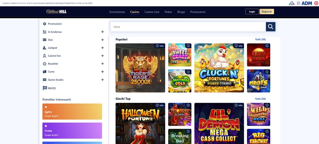Open Tutti (36) for Popolari
Viewport: 319px width, 144px height.
(260, 39)
